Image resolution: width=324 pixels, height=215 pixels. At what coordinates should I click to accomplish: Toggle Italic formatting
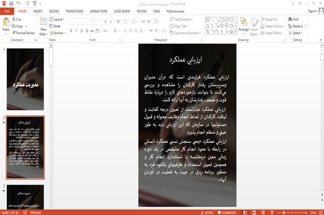76,31
